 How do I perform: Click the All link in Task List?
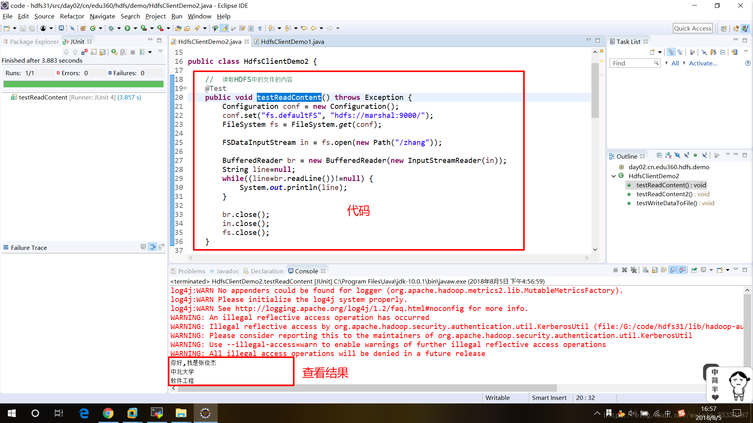(675, 63)
